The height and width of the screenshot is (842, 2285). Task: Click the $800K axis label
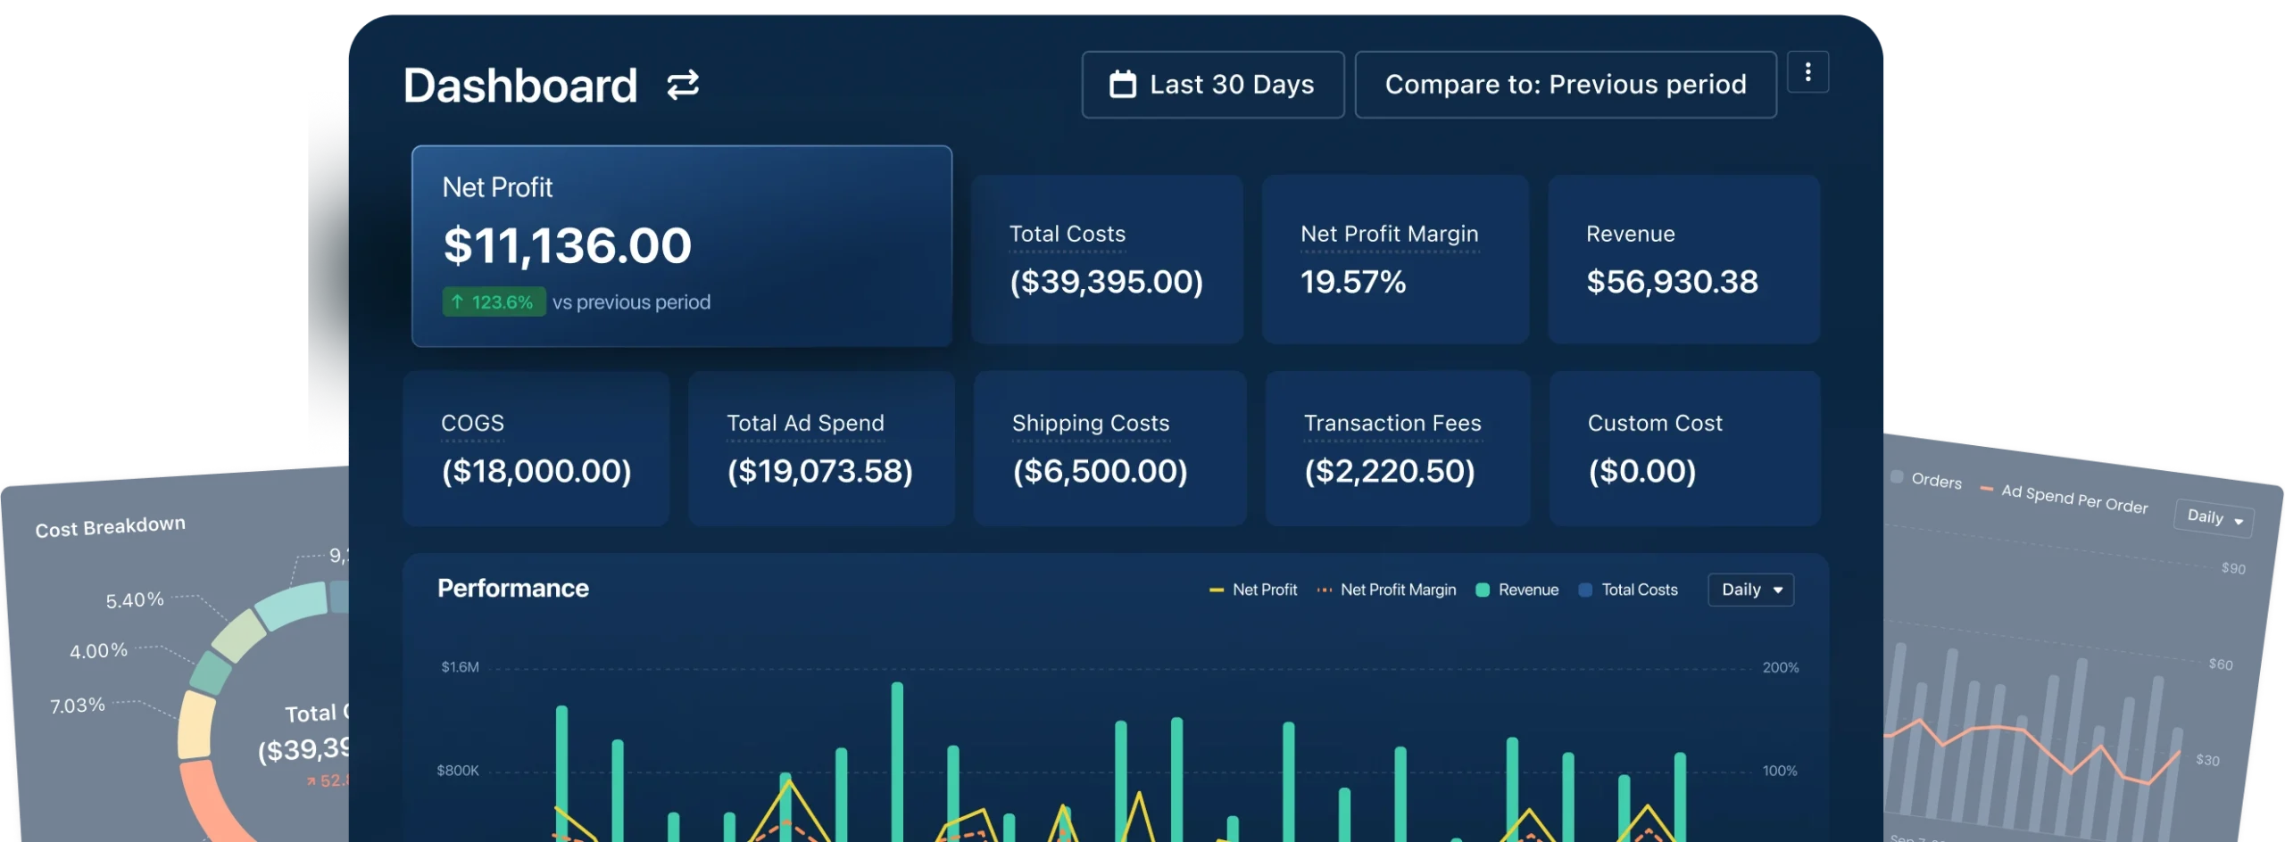pos(458,771)
